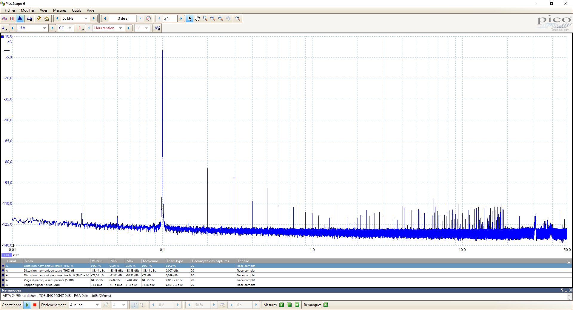Image resolution: width=573 pixels, height=310 pixels.
Task: Open channel A options button
Action: [x=4, y=28]
